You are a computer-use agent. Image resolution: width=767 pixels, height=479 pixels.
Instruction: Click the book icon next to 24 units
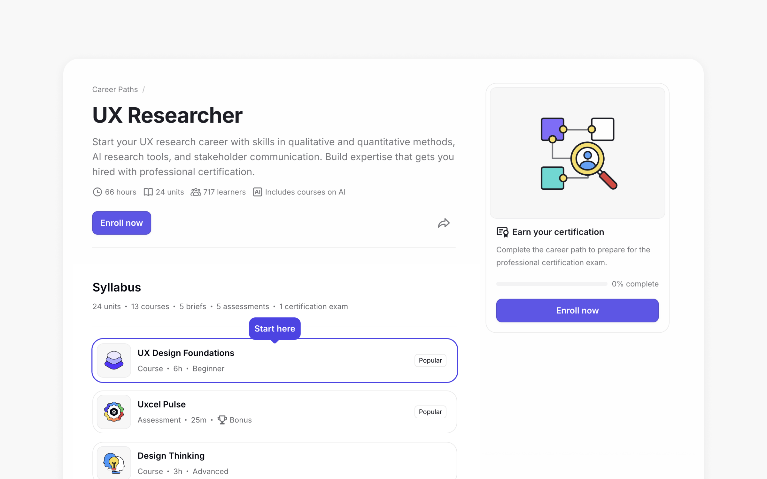tap(148, 192)
